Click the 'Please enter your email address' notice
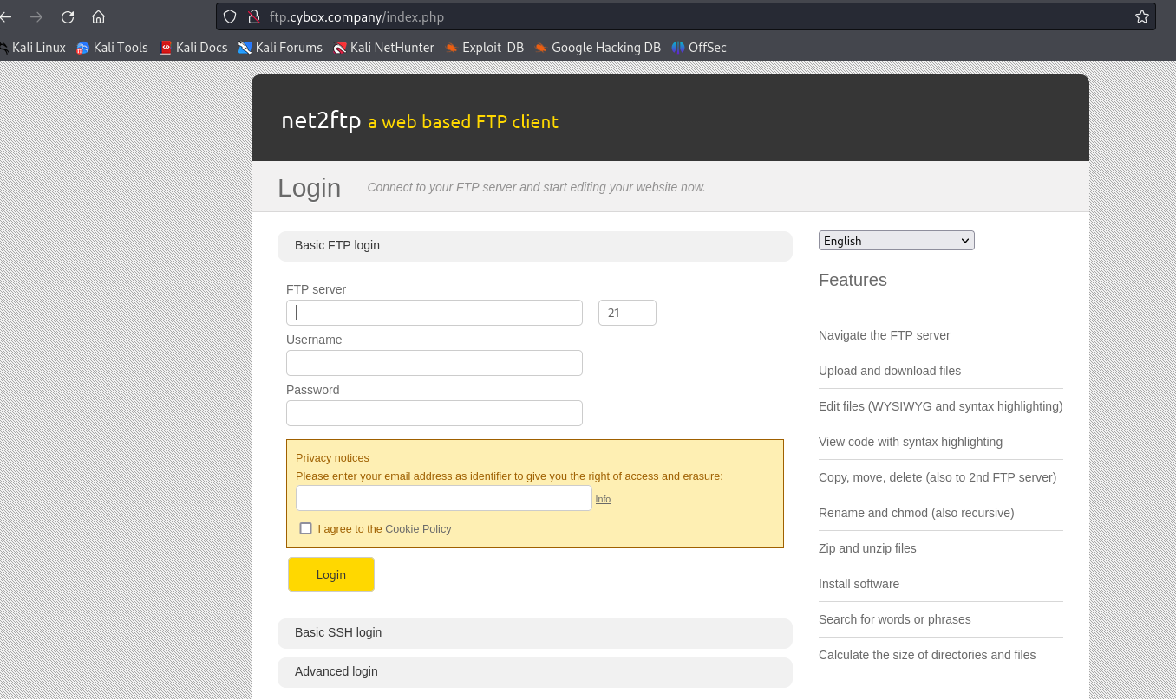Viewport: 1176px width, 699px height. click(509, 476)
